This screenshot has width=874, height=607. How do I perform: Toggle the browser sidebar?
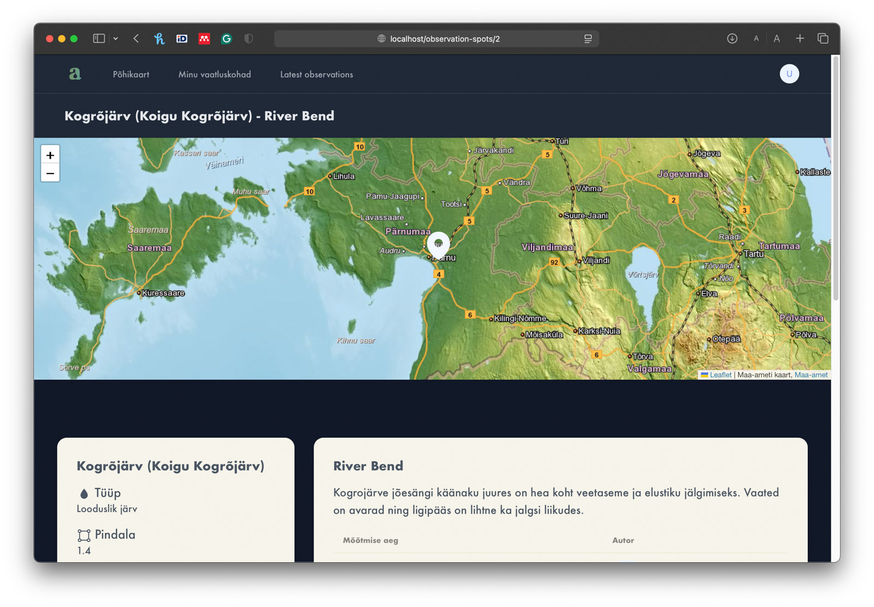(98, 39)
